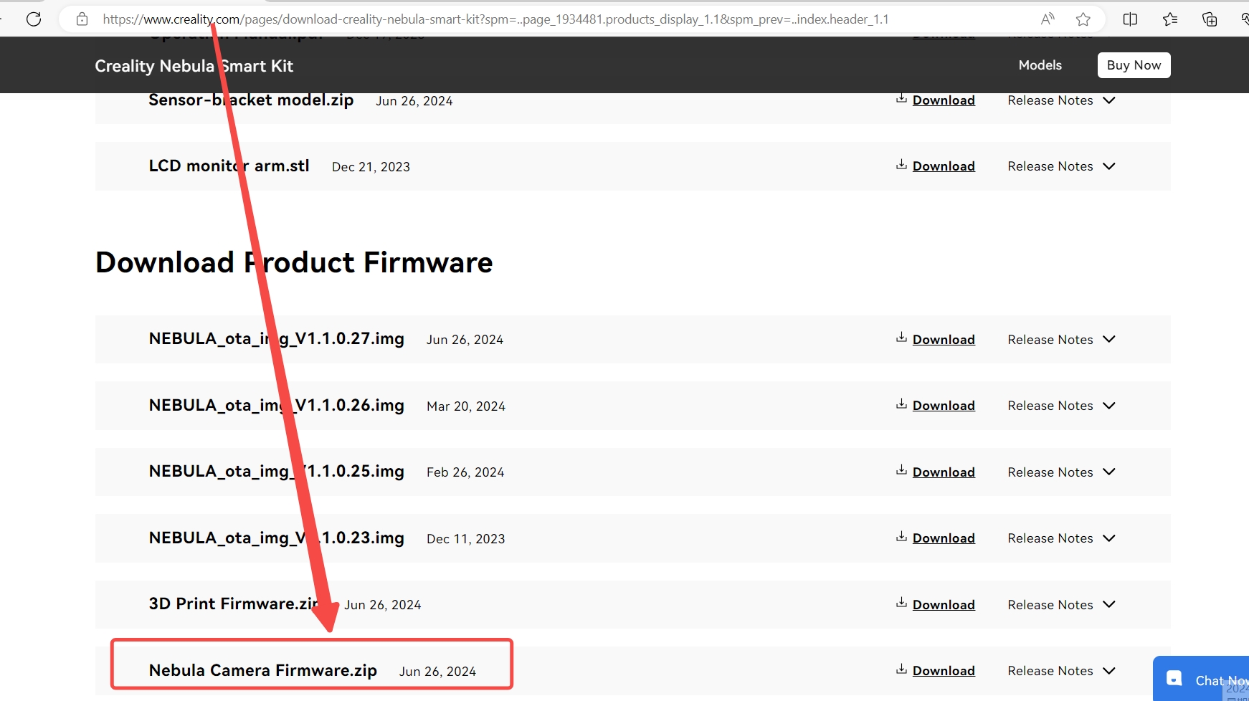Select the file name LCD monitor arm.stl

tap(229, 166)
